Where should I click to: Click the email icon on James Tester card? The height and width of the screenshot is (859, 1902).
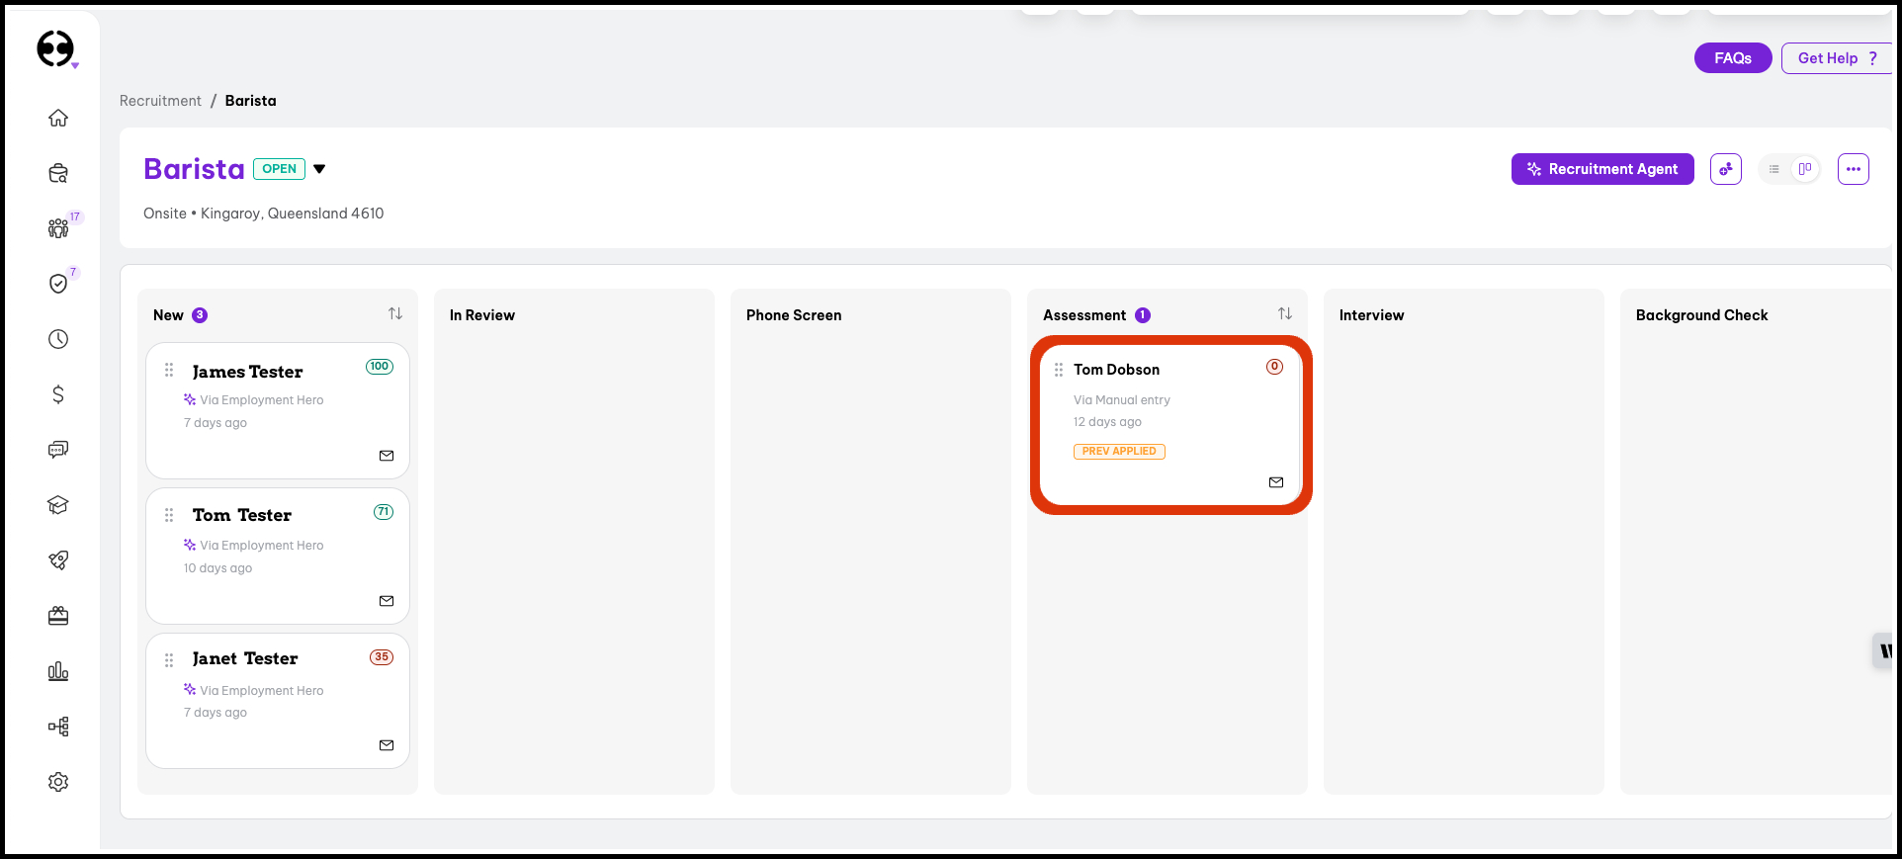coord(387,456)
